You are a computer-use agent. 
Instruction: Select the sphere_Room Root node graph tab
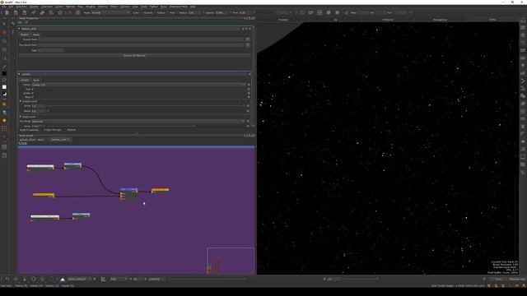[31, 140]
